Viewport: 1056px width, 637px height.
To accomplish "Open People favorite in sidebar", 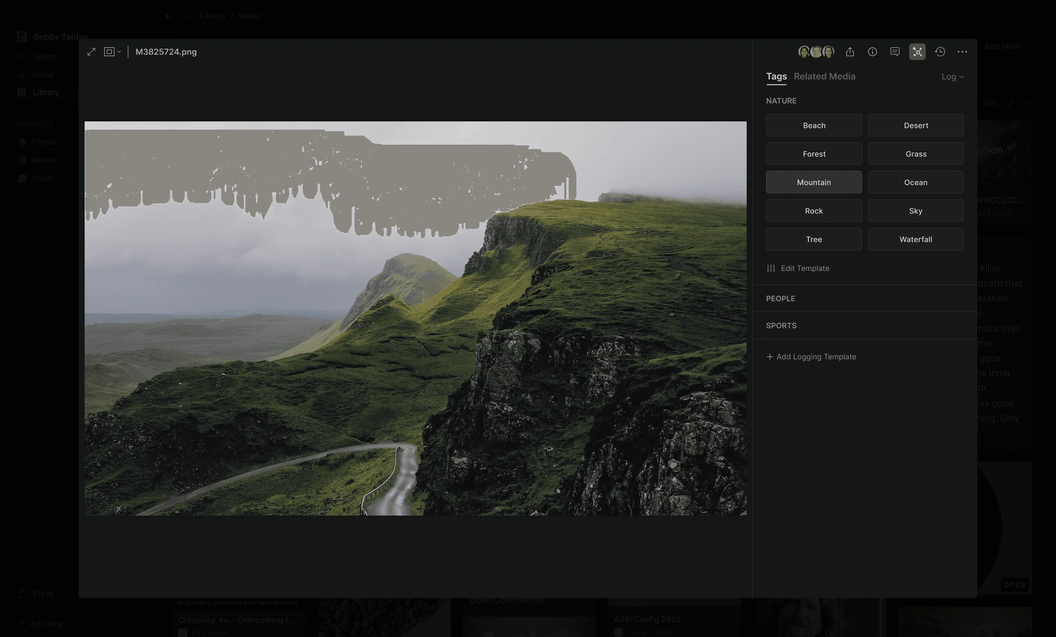I will pos(38,142).
